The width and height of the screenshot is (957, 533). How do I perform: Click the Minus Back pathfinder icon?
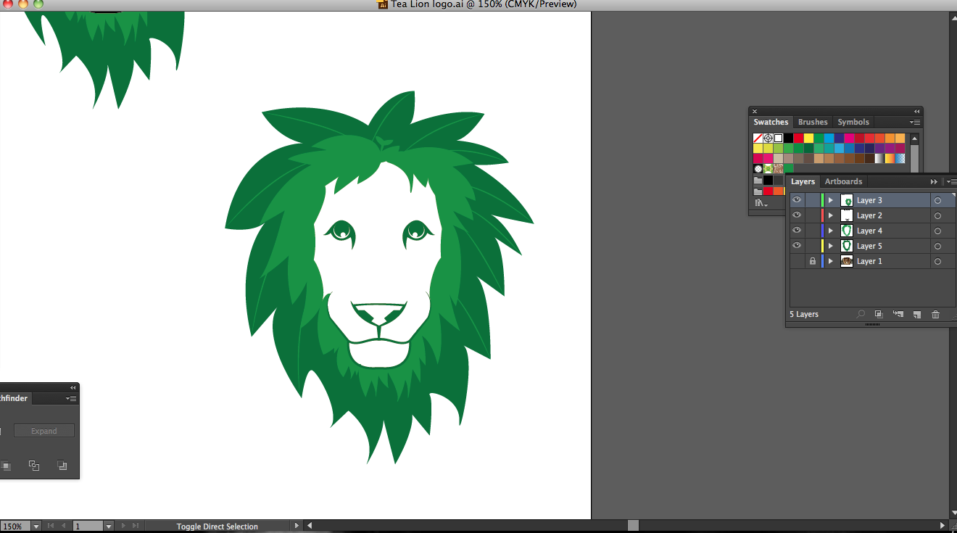[x=62, y=466]
